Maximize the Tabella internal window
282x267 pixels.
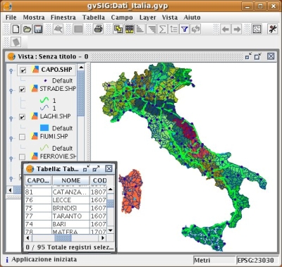coord(96,168)
